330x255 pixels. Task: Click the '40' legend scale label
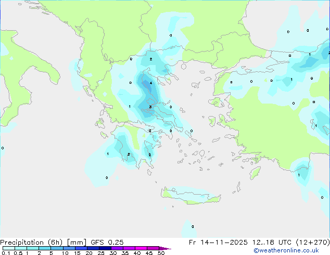[x=137, y=253]
